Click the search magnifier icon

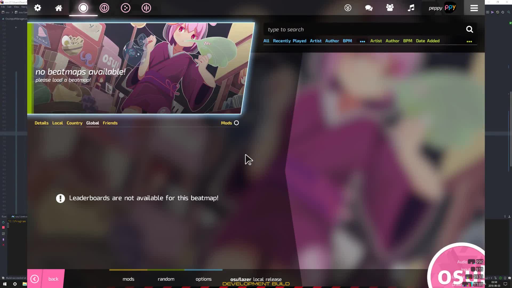470,29
